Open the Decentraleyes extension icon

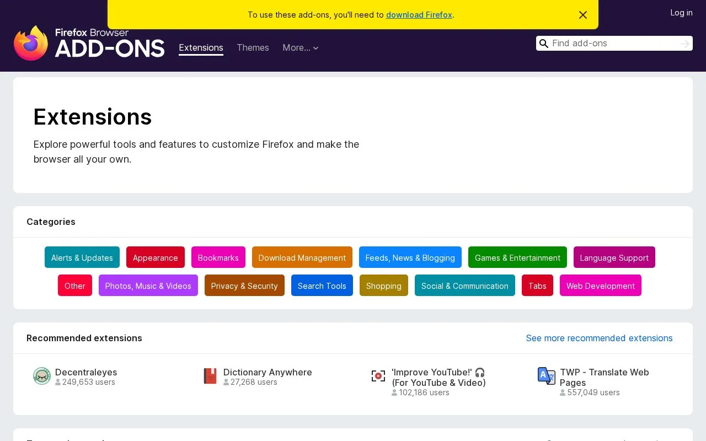pyautogui.click(x=42, y=376)
